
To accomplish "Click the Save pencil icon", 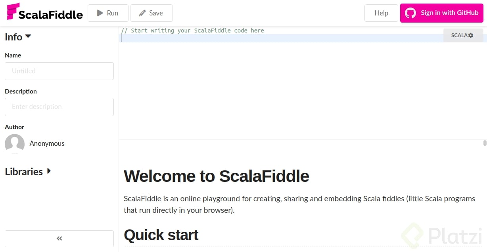I will coord(142,13).
